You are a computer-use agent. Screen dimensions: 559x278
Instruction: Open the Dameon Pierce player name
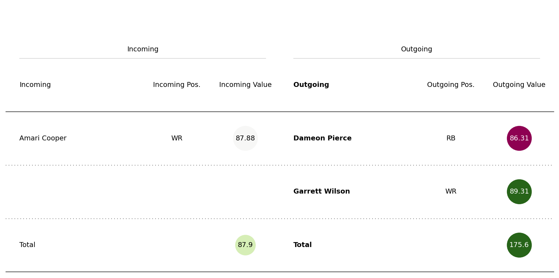pos(322,138)
